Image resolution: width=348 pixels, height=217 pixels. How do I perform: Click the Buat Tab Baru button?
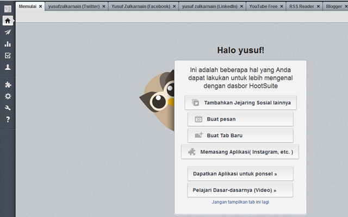(240, 135)
